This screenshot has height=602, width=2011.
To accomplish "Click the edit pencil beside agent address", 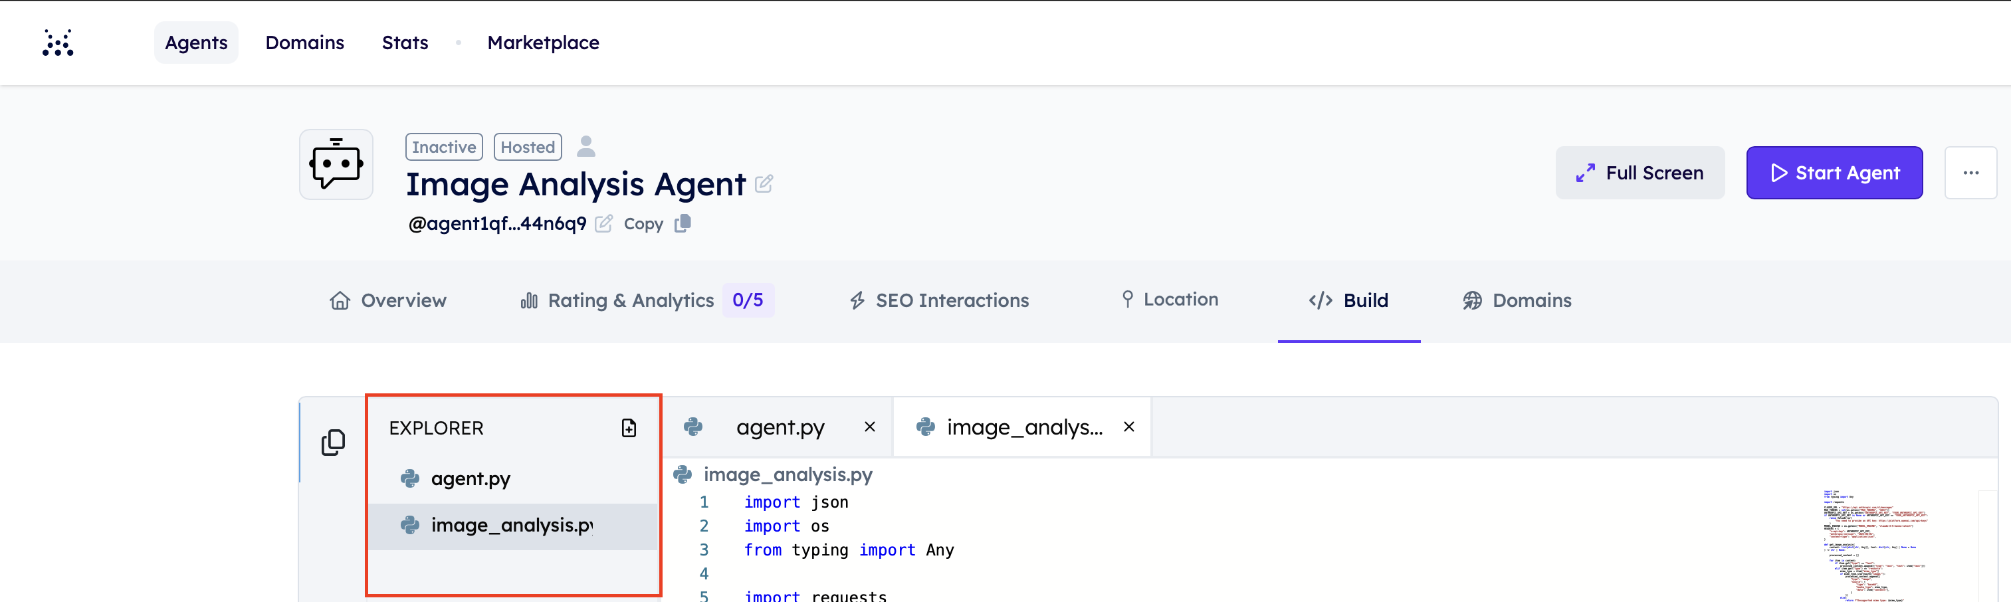I will click(x=603, y=224).
